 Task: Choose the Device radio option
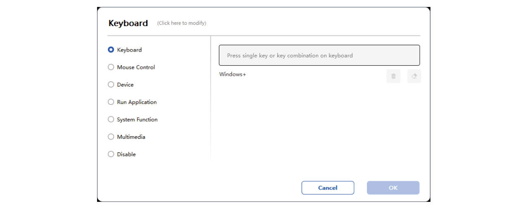click(111, 84)
